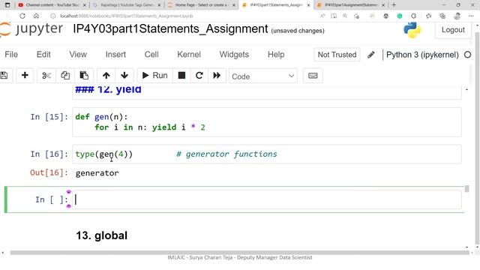Viewport: 480px width, 270px height.
Task: Close the Channel content browser tab
Action: tap(85, 5)
